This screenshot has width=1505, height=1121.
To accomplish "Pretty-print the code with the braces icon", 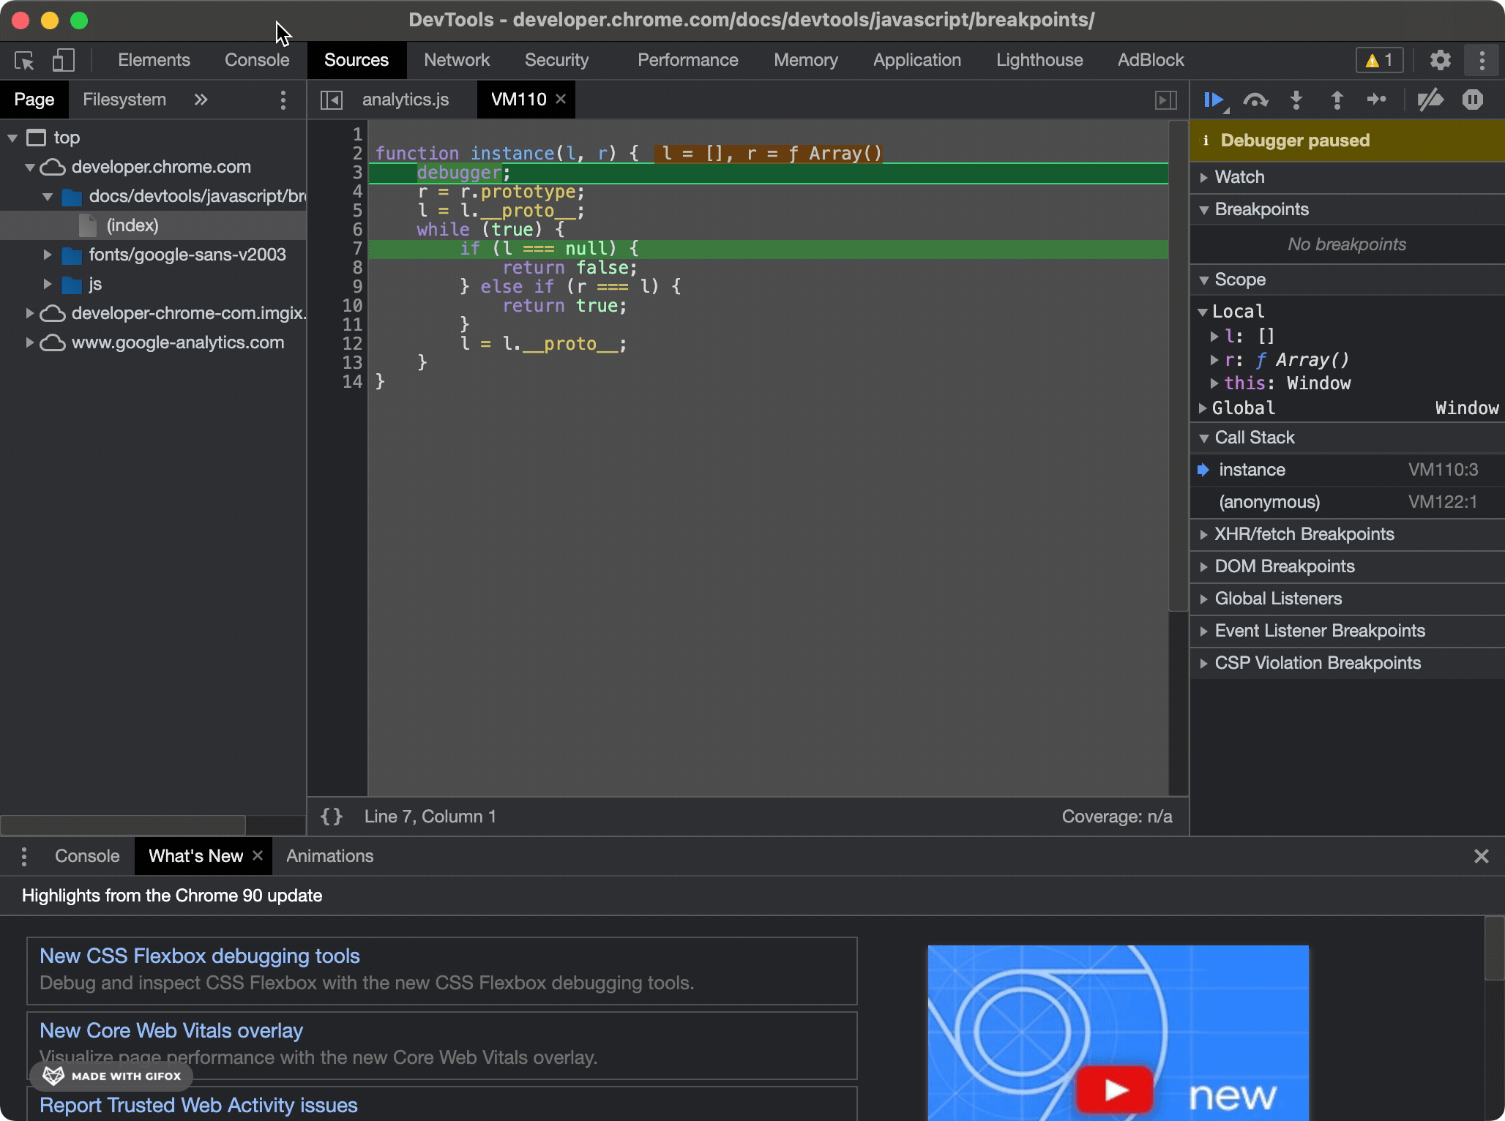I will (331, 816).
